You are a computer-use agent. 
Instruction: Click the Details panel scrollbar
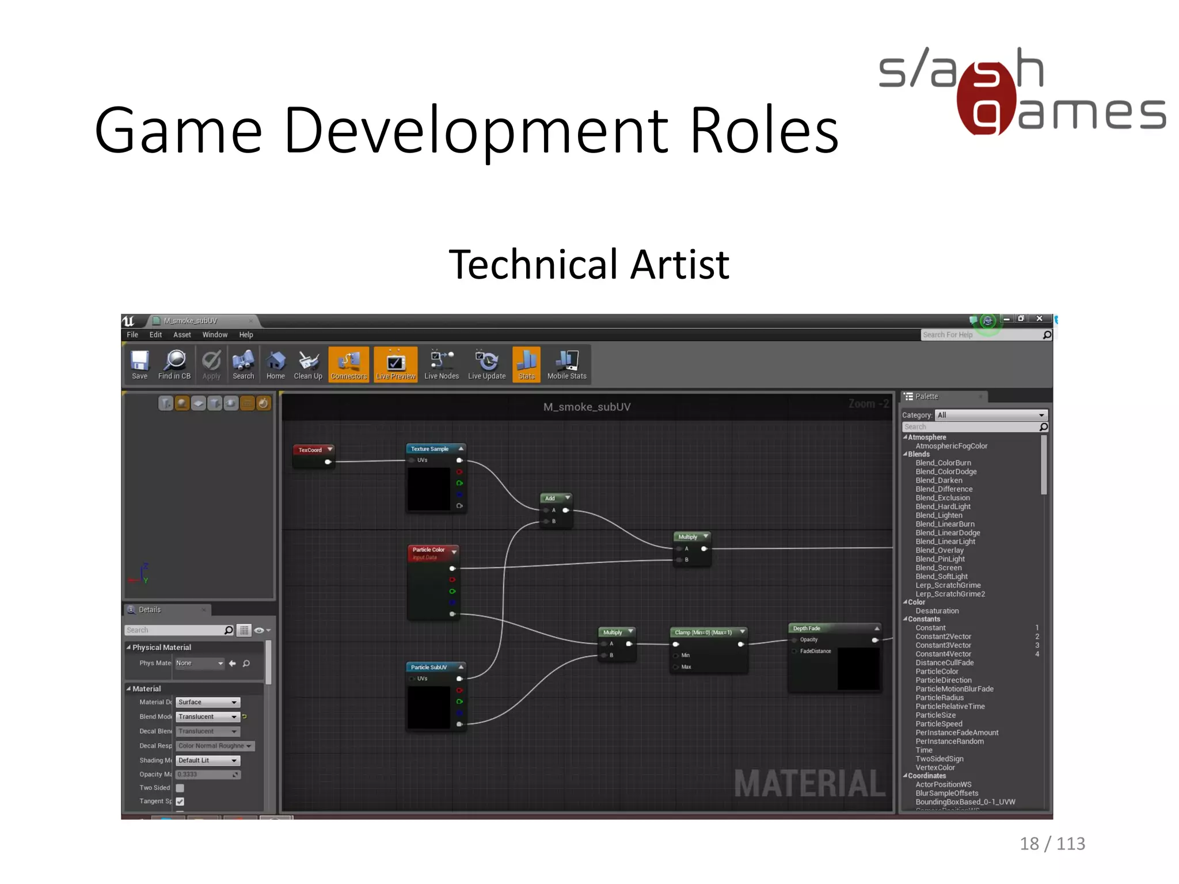268,662
